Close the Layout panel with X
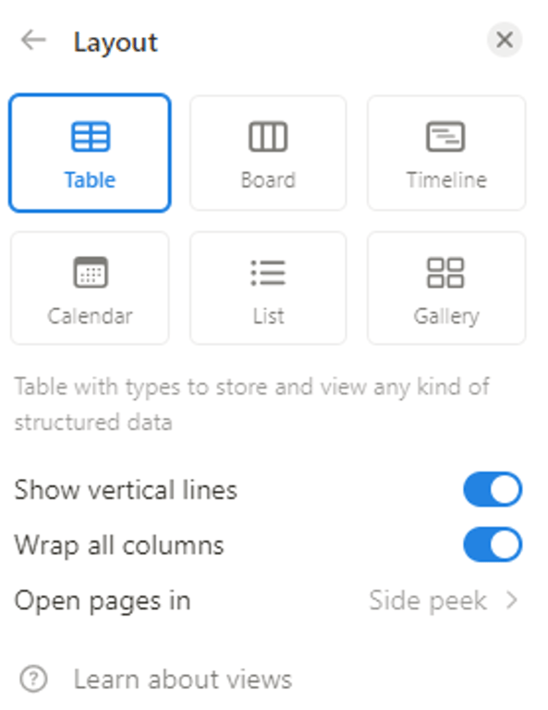The image size is (548, 710). click(505, 40)
